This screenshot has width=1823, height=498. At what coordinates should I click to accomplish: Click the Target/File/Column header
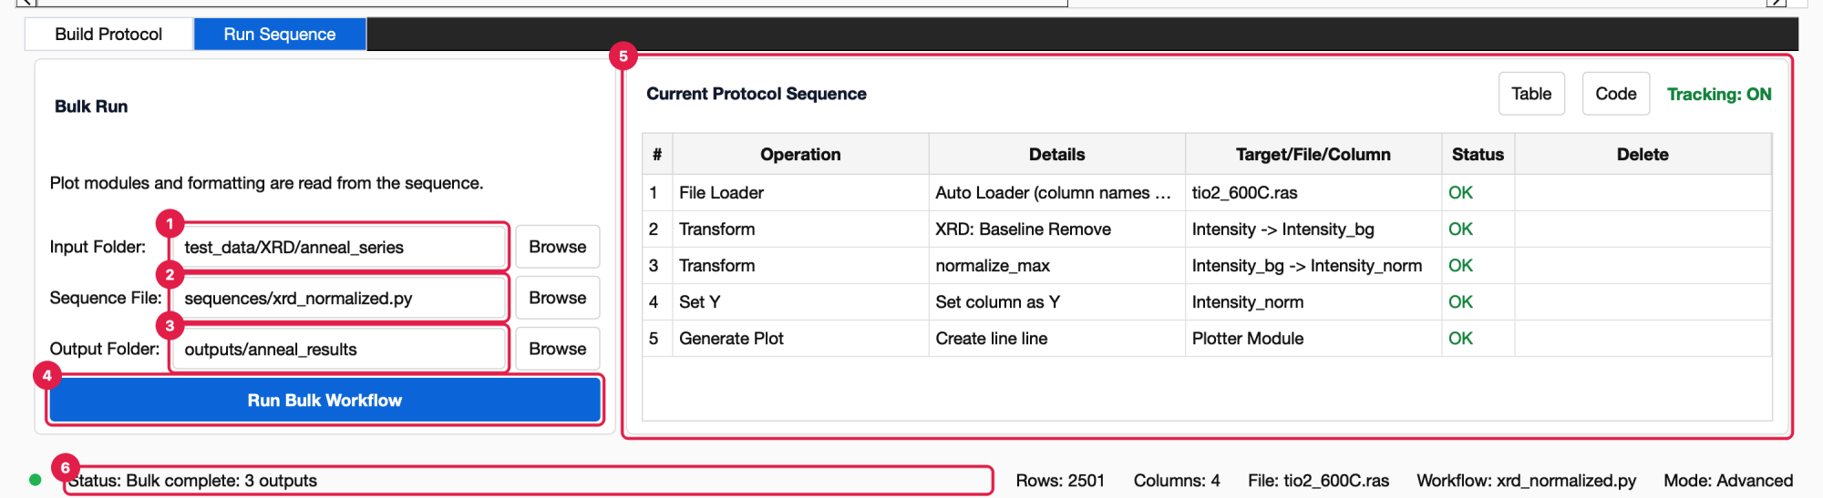pos(1313,155)
